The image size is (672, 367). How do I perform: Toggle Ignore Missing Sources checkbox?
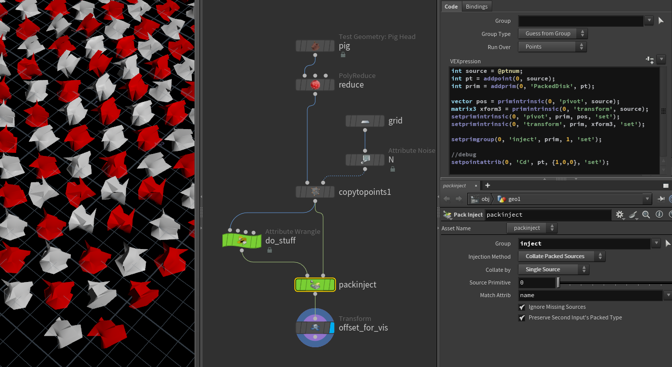pos(522,307)
